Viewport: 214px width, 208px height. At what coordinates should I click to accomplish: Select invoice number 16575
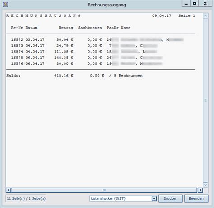tap(17, 58)
